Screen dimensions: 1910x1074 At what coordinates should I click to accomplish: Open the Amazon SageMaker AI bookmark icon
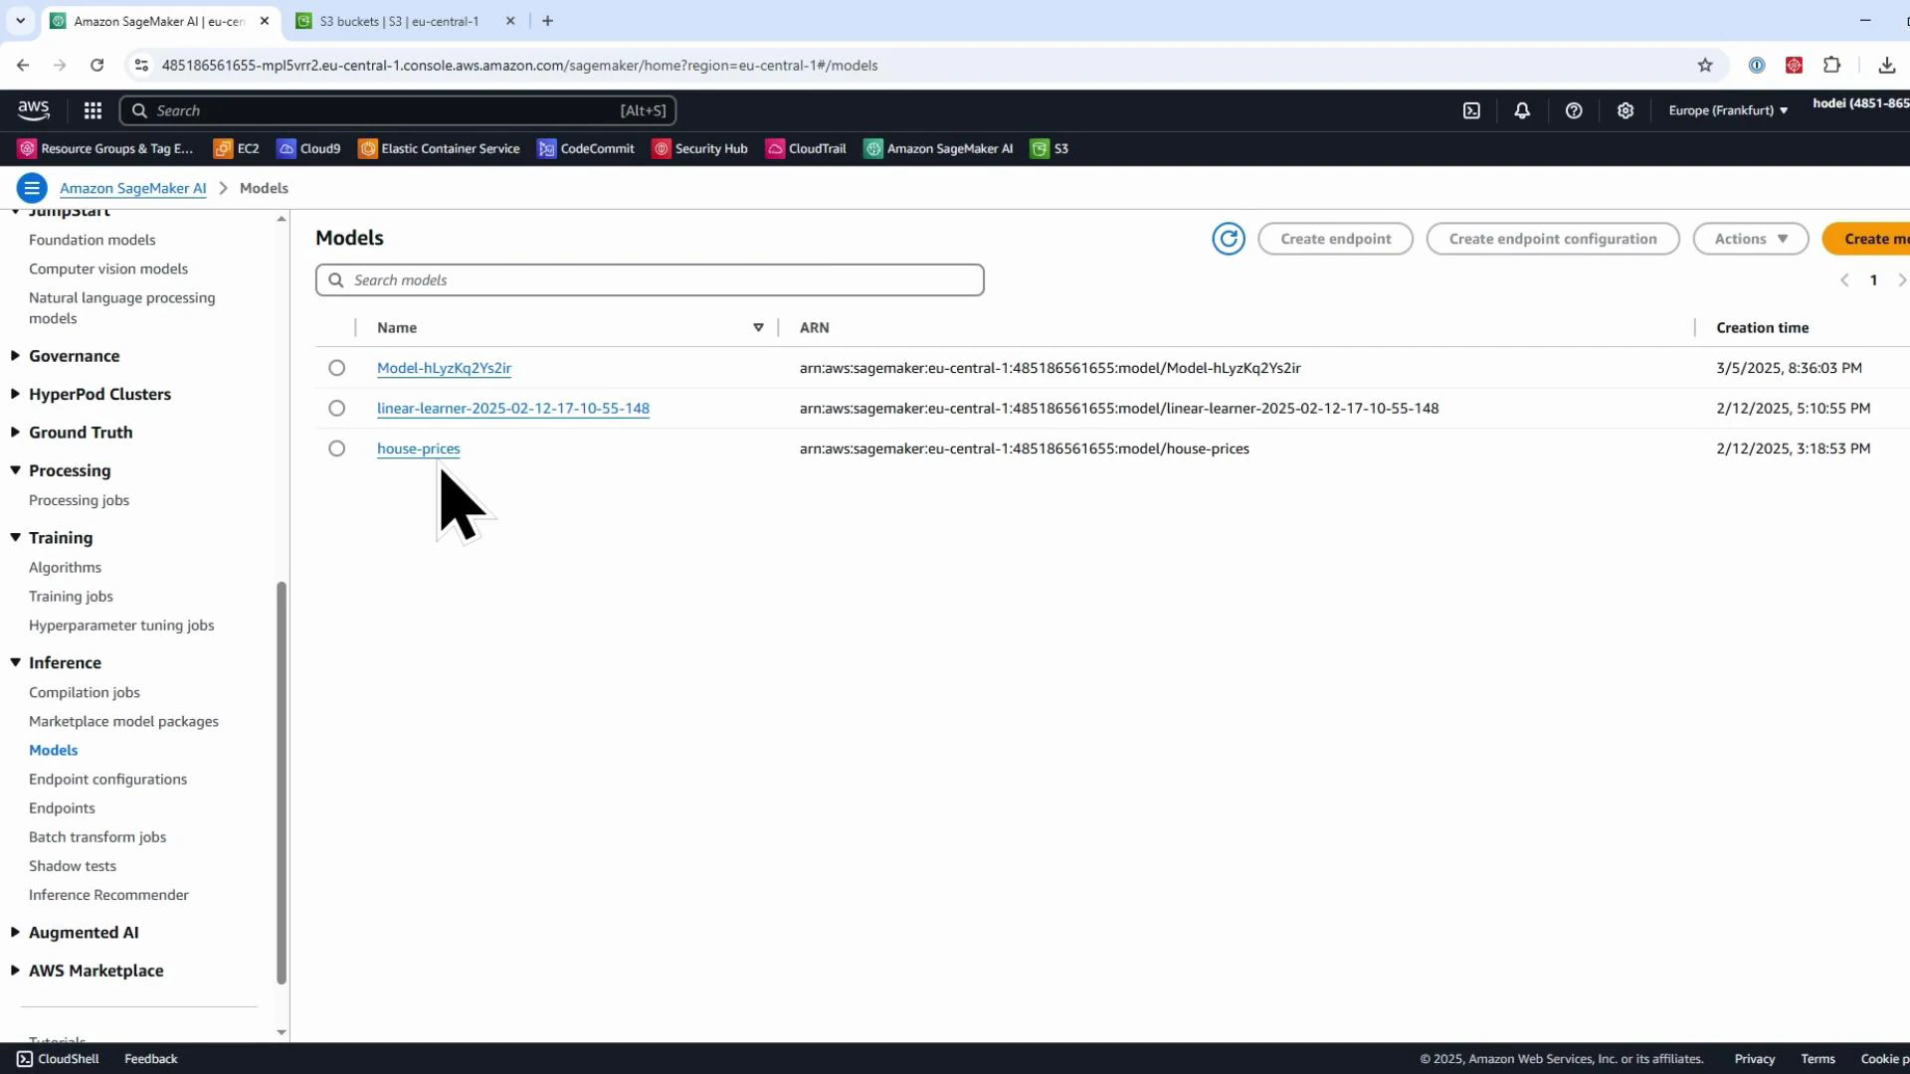[x=874, y=148]
